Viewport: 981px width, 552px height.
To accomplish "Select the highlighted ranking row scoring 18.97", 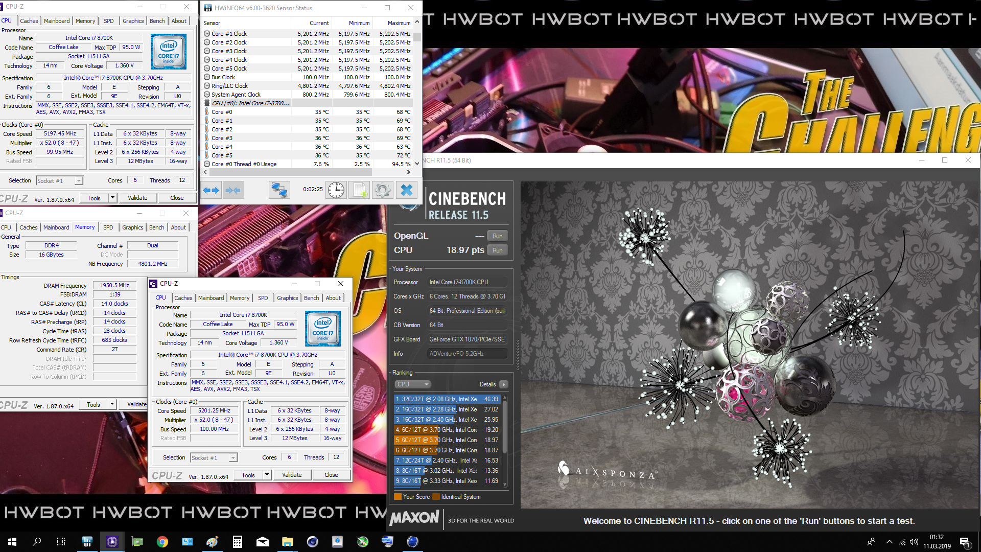I will point(447,440).
